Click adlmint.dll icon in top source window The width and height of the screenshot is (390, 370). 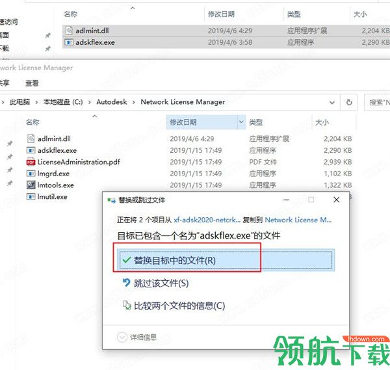(69, 31)
